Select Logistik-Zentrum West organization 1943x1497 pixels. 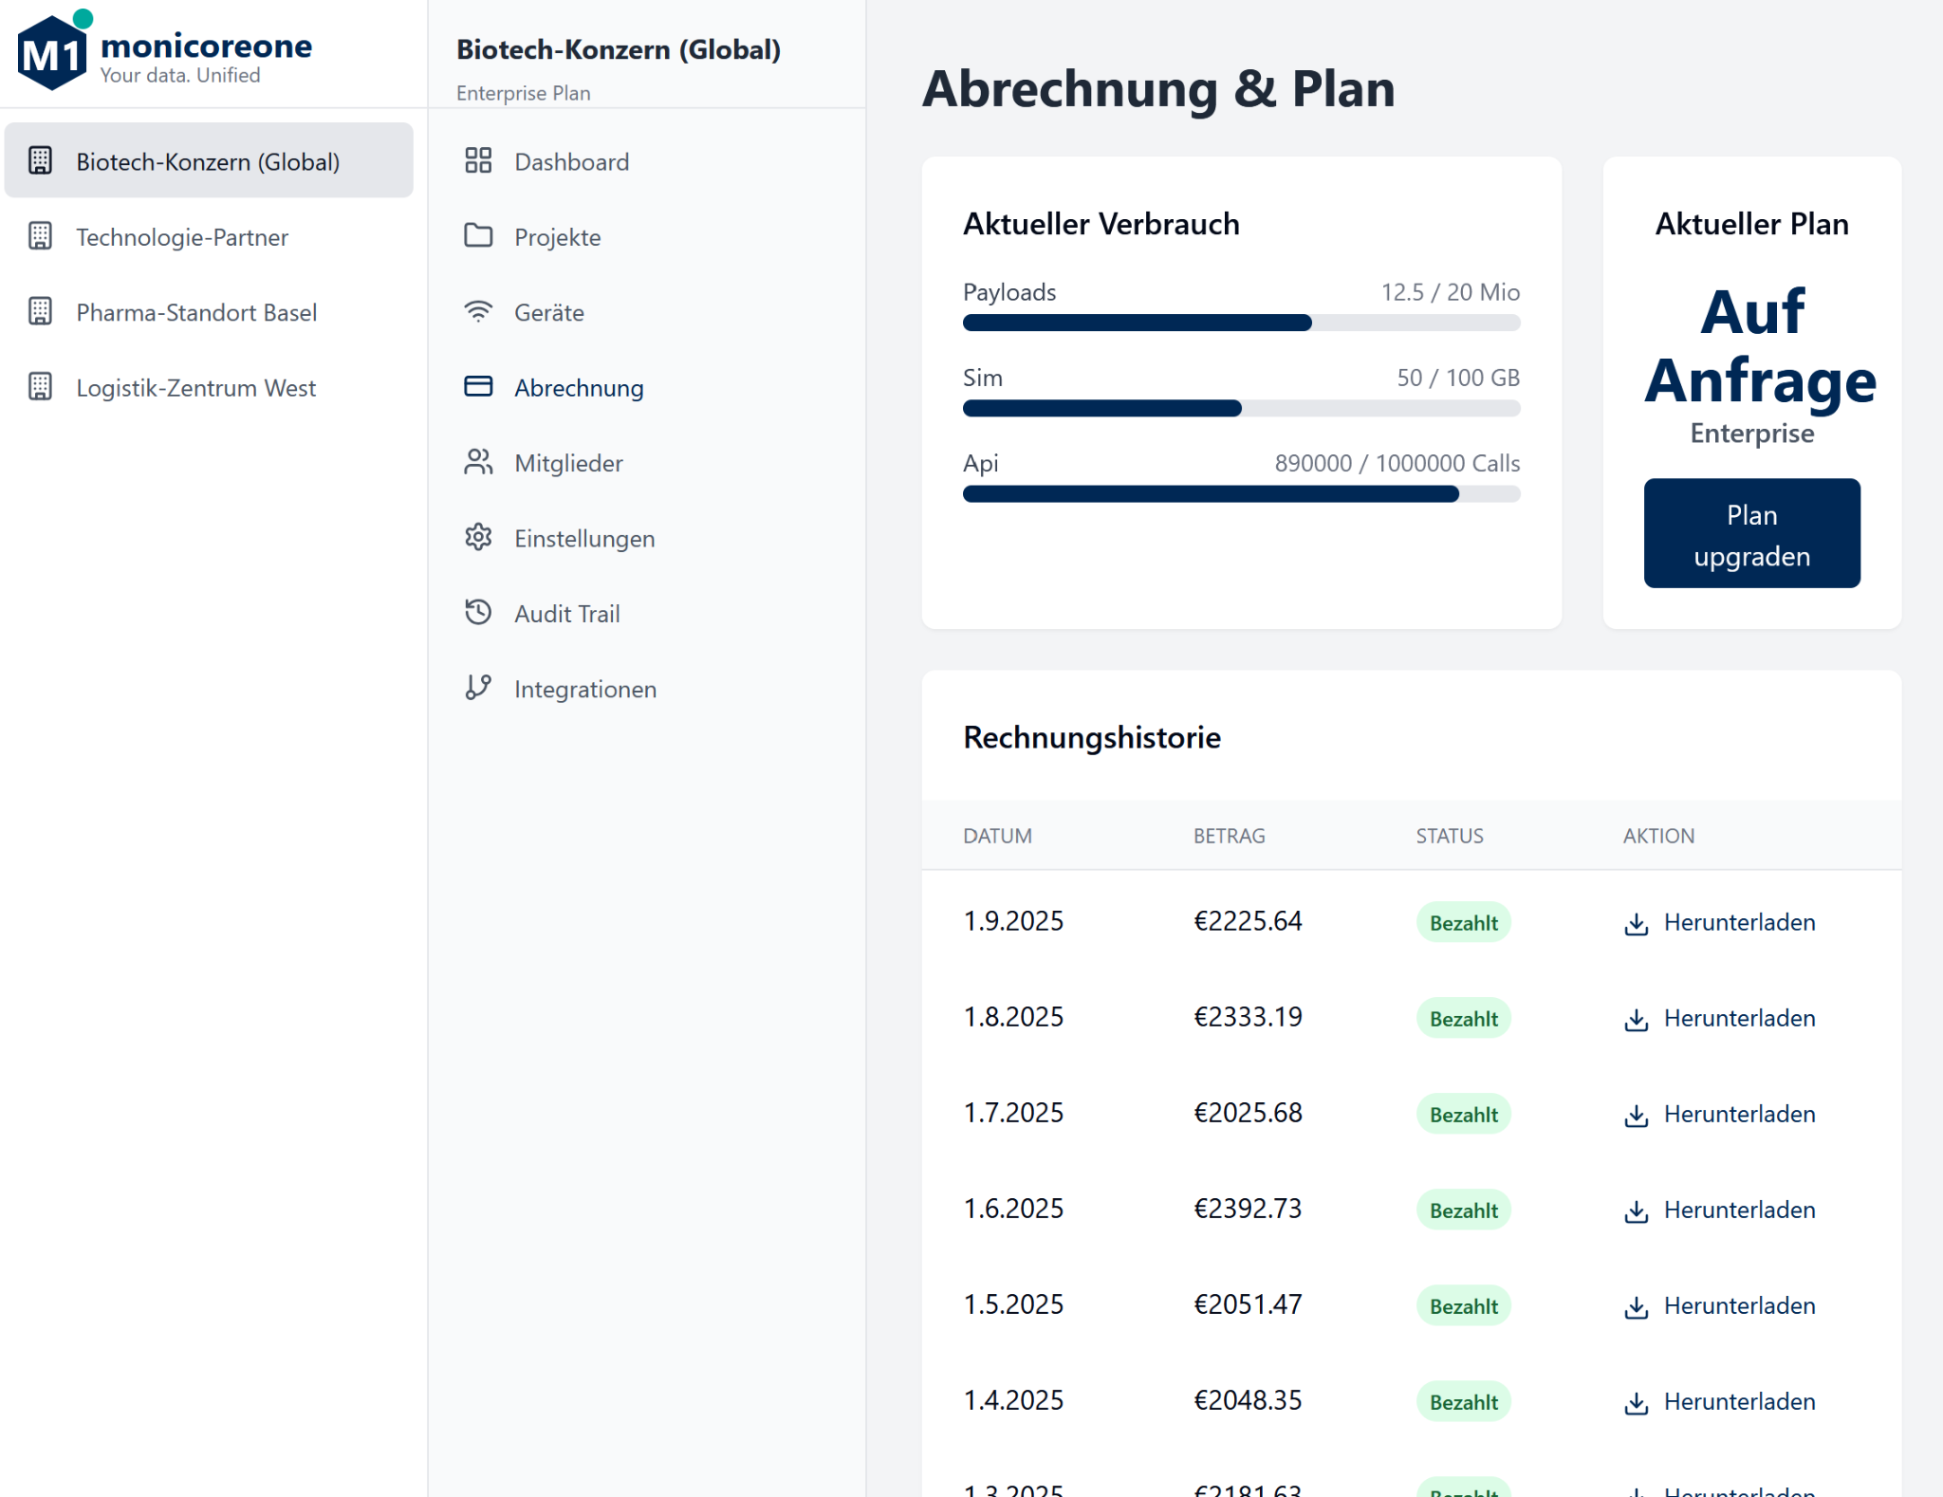pos(195,387)
